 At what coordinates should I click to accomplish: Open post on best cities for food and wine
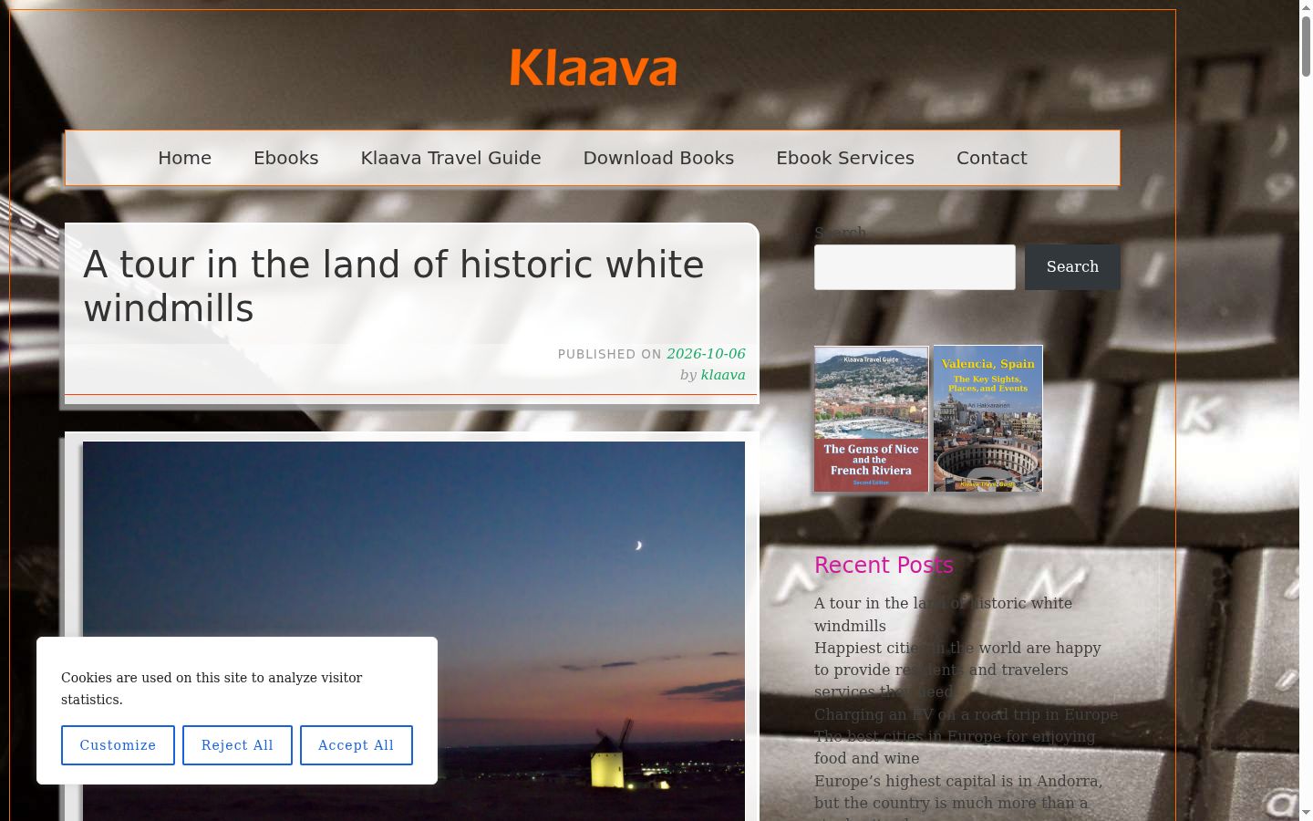point(955,747)
